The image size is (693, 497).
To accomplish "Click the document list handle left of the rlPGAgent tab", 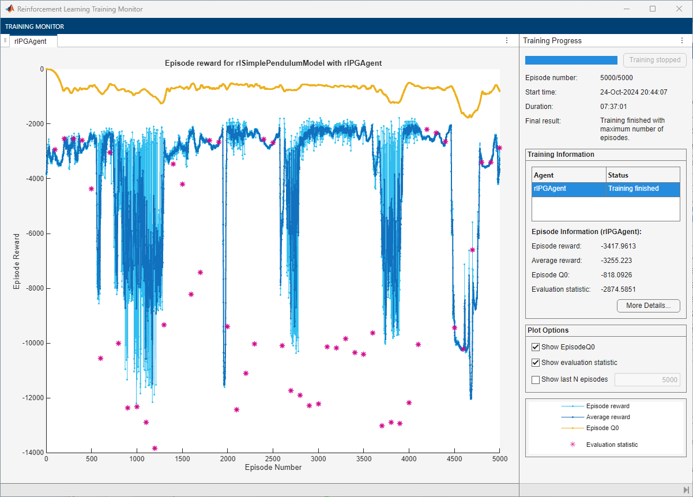I will tap(5, 40).
